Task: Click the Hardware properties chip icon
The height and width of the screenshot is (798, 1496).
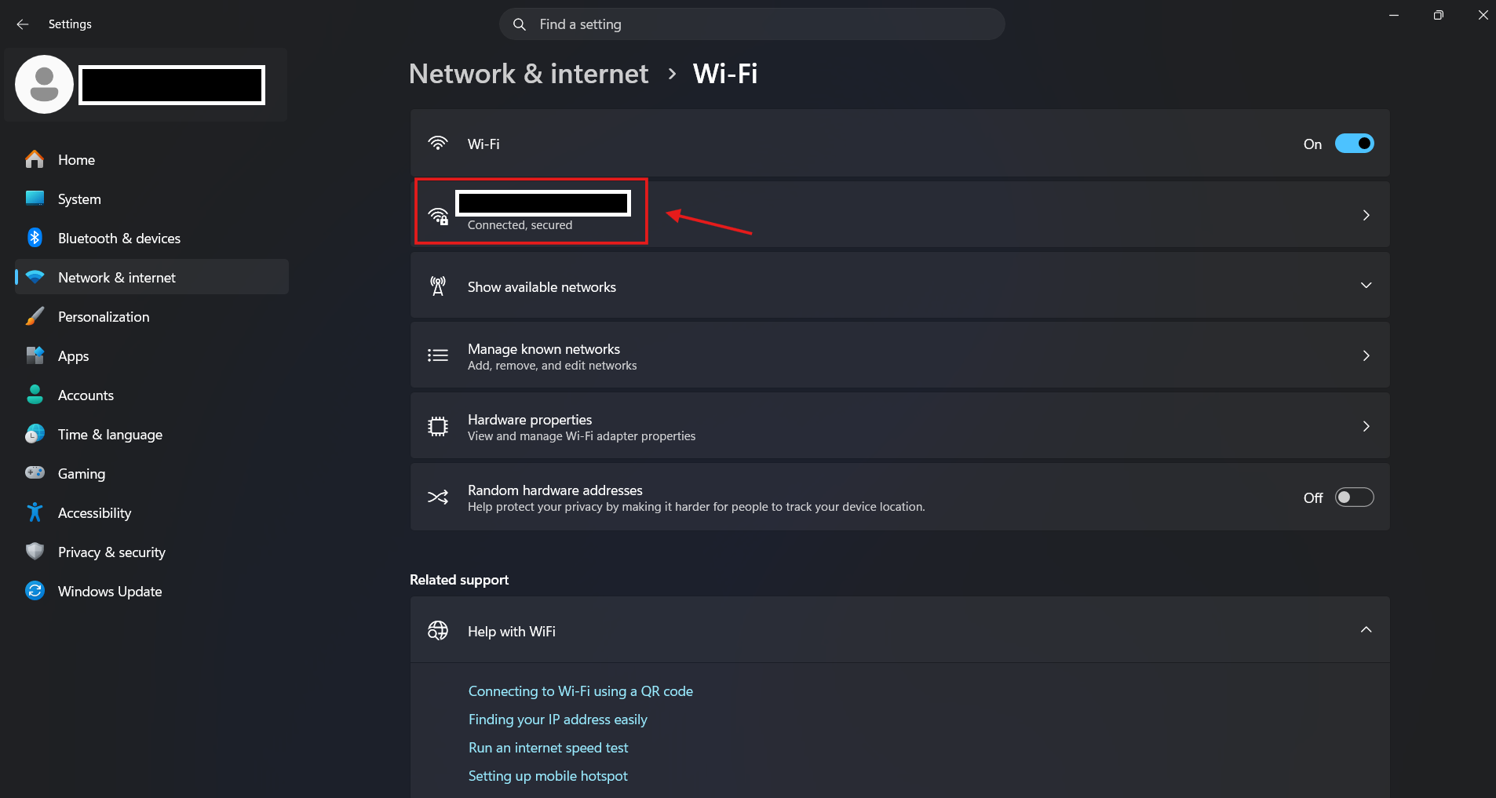Action: (438, 426)
